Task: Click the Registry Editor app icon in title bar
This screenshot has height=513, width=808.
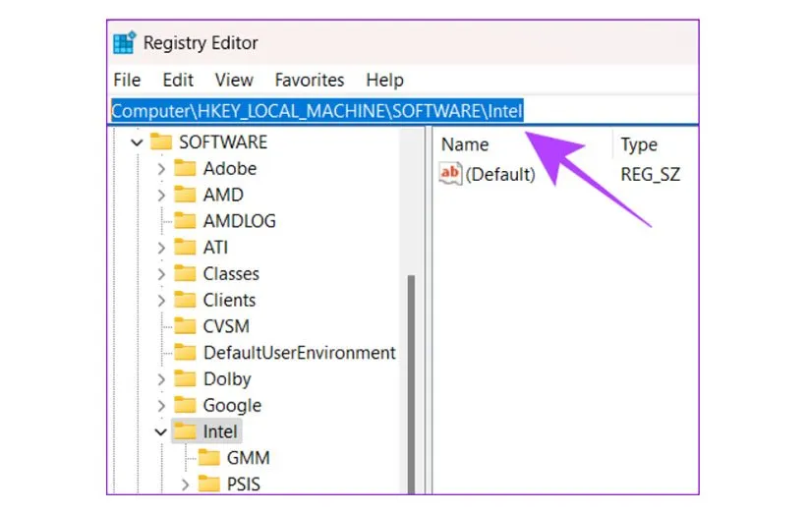Action: point(124,43)
